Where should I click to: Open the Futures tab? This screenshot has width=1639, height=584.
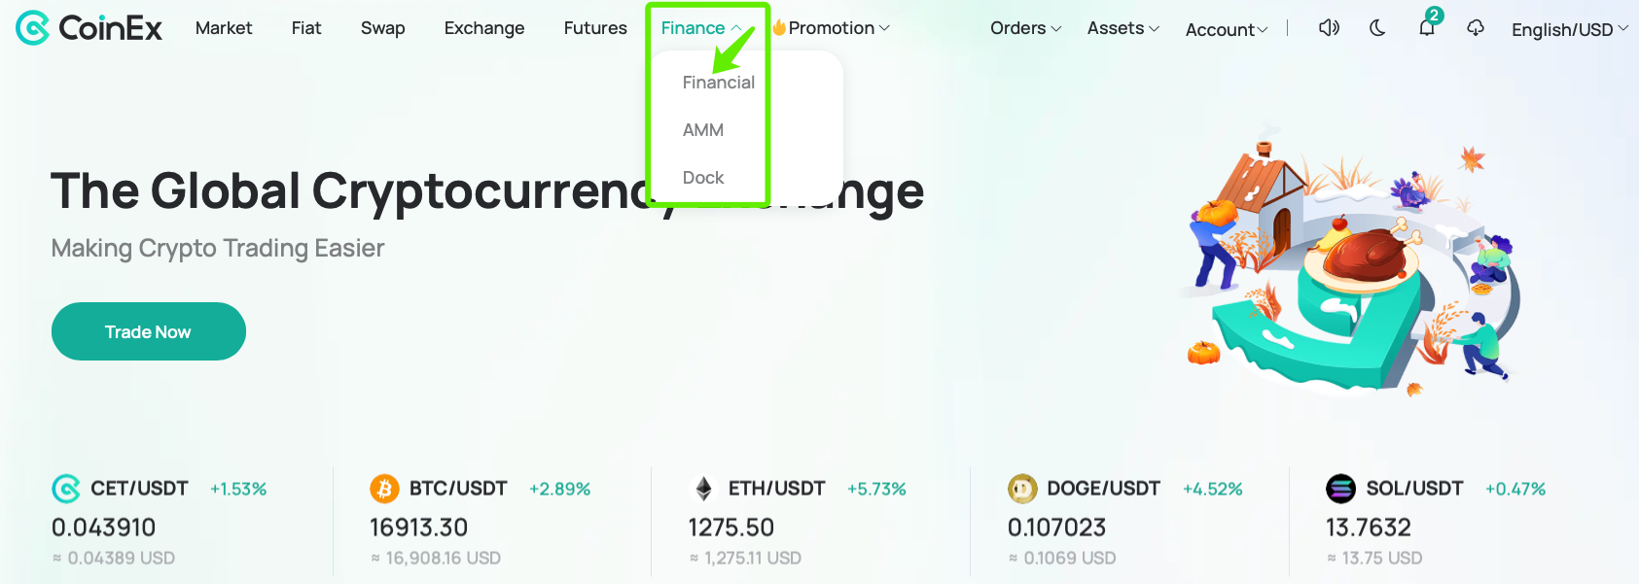coord(594,28)
